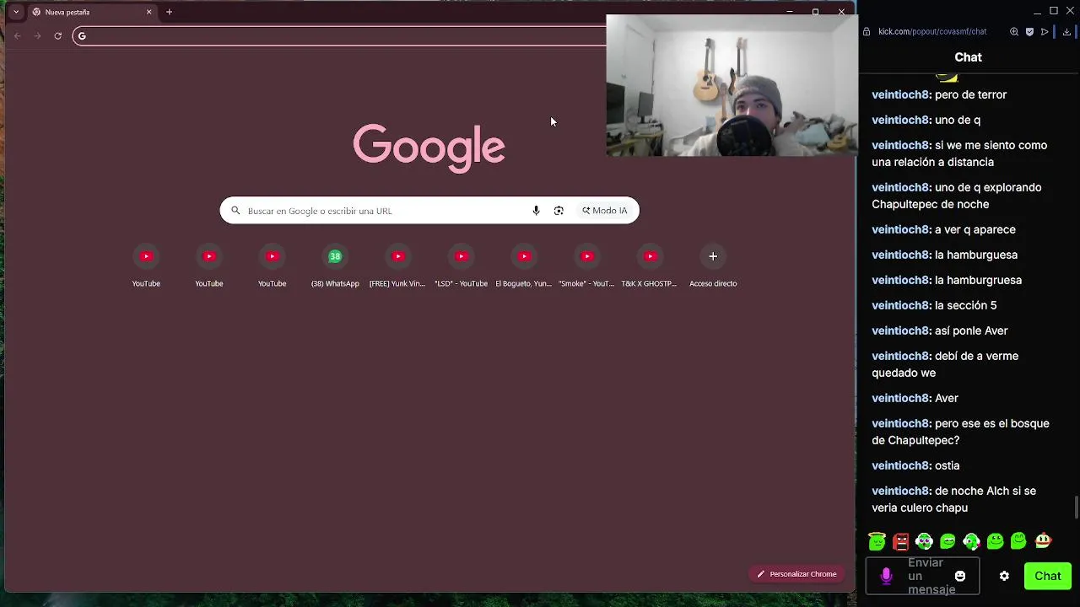Image resolution: width=1080 pixels, height=607 pixels.
Task: Open the "Smoke" - YouT... shortcut
Action: click(586, 265)
